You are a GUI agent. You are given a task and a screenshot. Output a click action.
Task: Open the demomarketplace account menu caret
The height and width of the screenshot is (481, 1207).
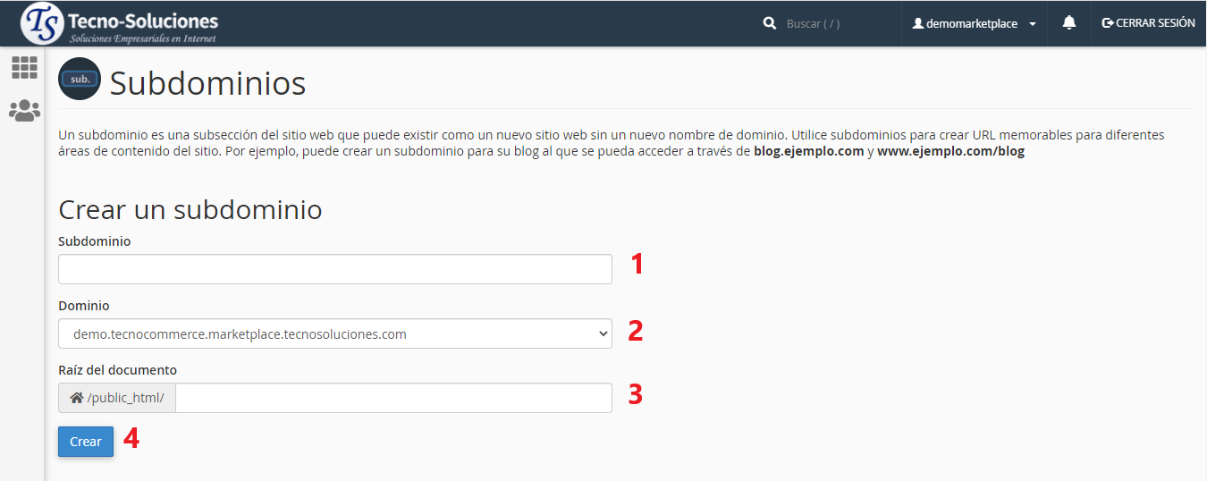(1033, 24)
